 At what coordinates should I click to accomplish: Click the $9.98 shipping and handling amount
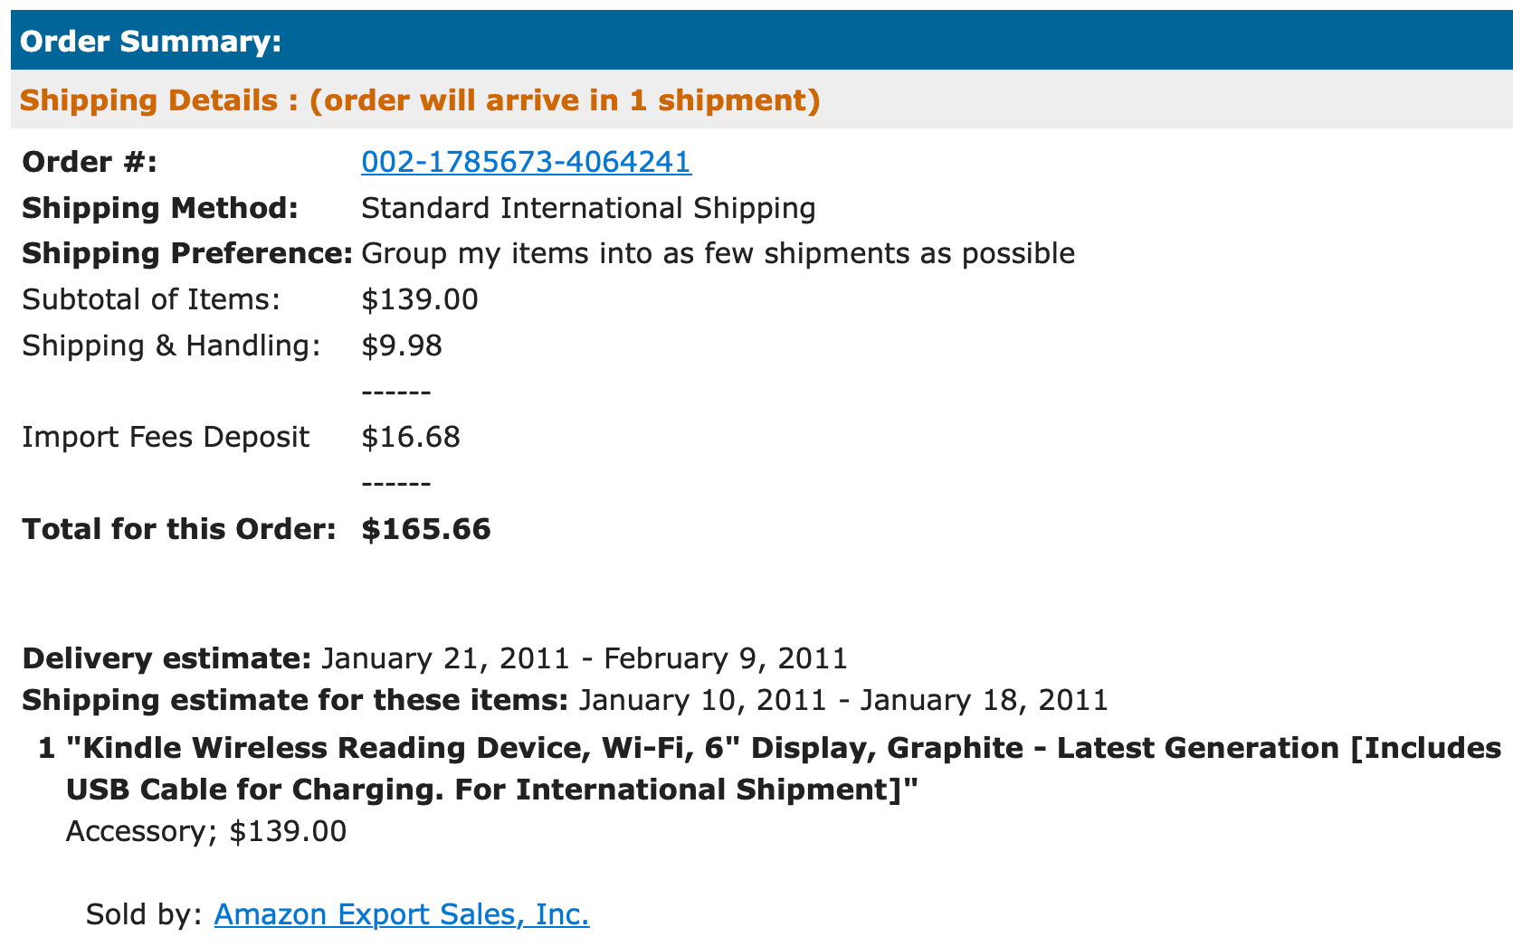402,345
